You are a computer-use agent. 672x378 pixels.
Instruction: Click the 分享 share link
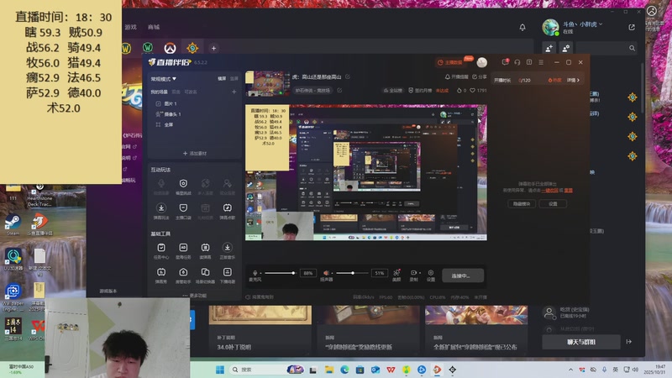480,76
